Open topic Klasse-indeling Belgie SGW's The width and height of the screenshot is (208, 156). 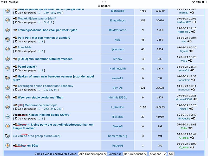coord(49,115)
